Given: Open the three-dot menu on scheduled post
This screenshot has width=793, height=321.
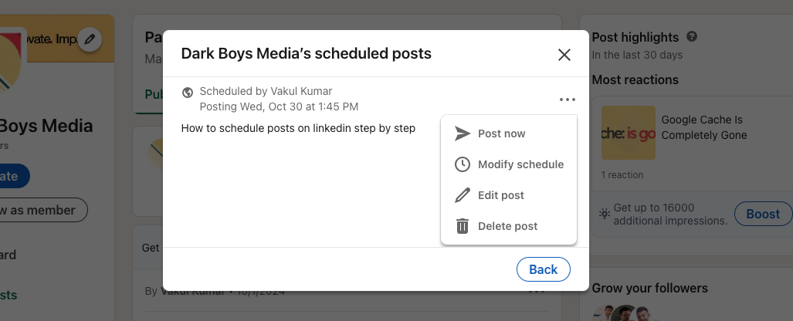Looking at the screenshot, I should point(568,100).
